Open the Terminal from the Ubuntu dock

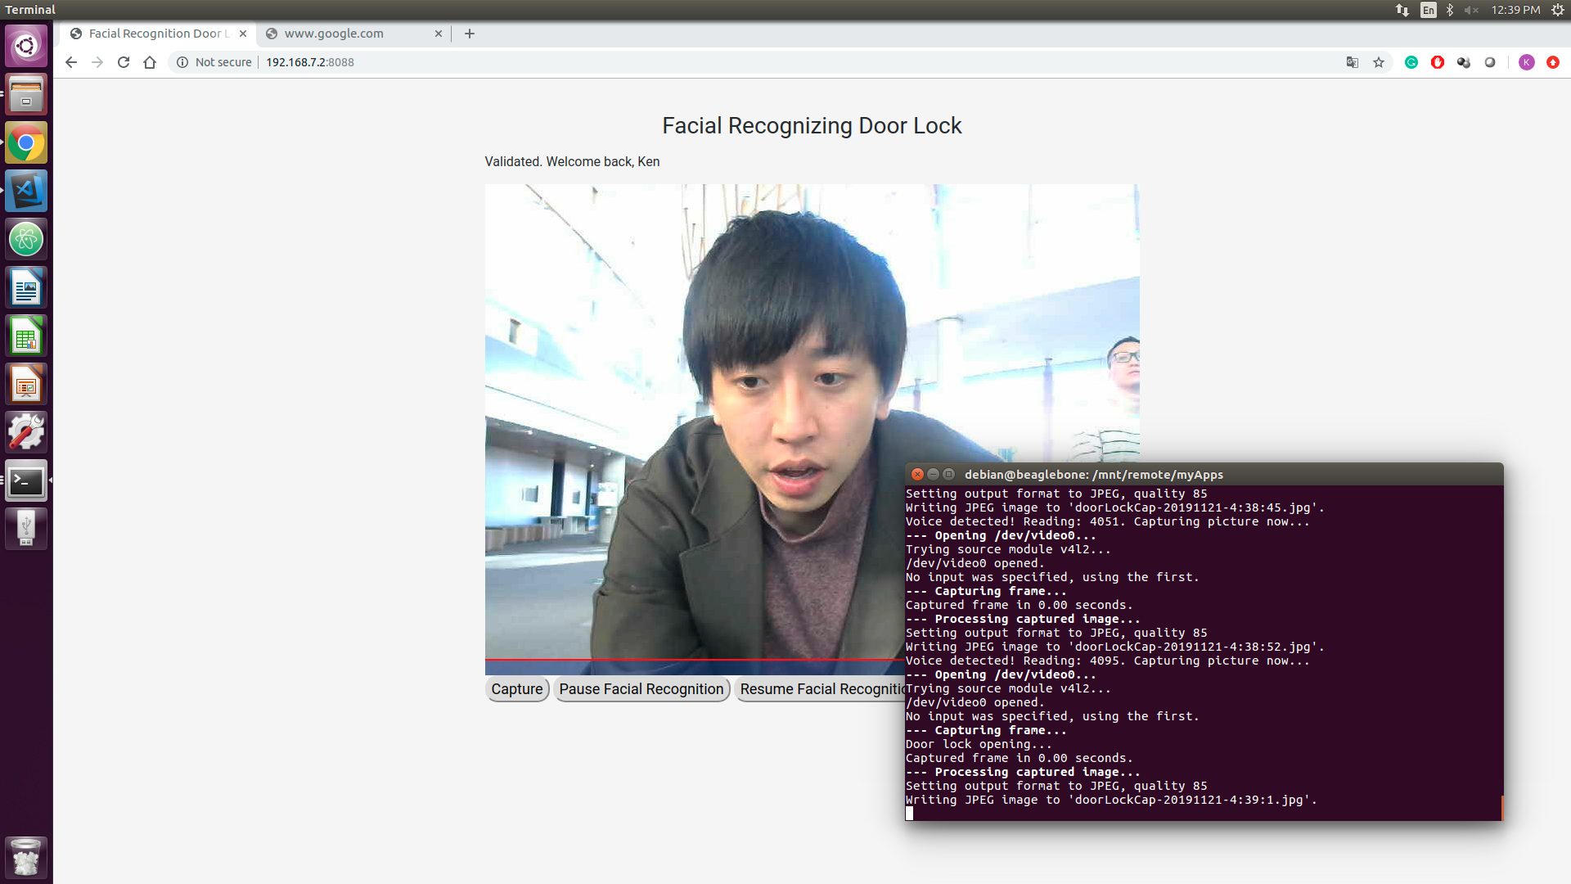coord(26,481)
